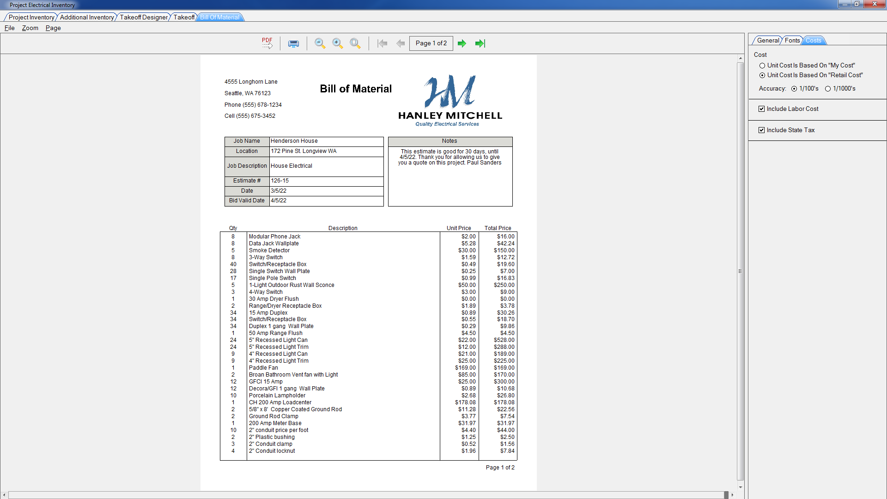Export report to PDF icon

pyautogui.click(x=267, y=43)
